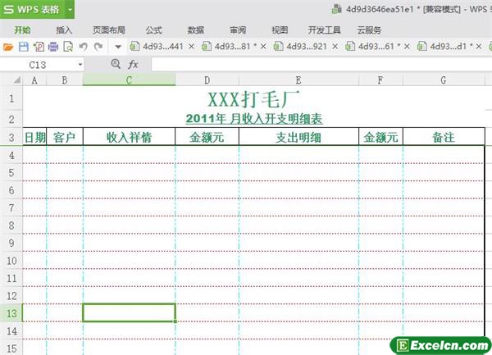Switch to document tab 4d93...81

(x=233, y=47)
